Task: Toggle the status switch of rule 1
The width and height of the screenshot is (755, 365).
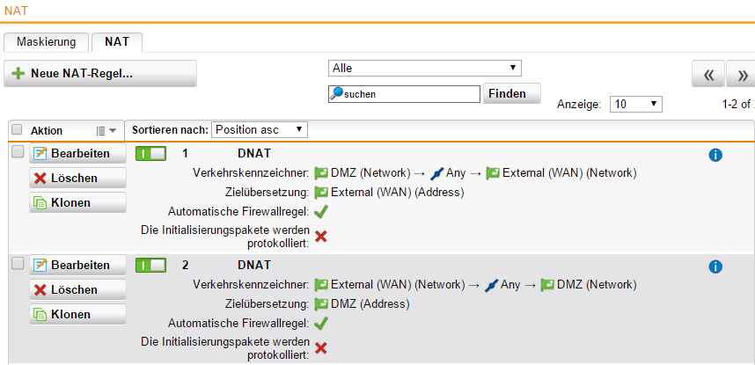Action: pyautogui.click(x=150, y=154)
